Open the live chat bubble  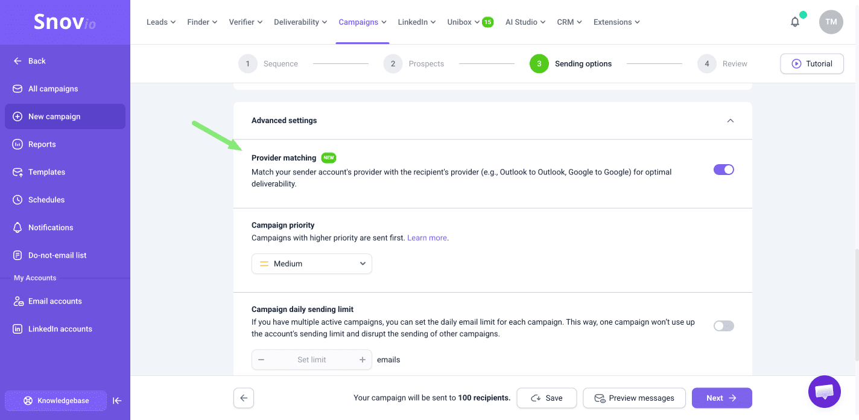click(x=824, y=392)
